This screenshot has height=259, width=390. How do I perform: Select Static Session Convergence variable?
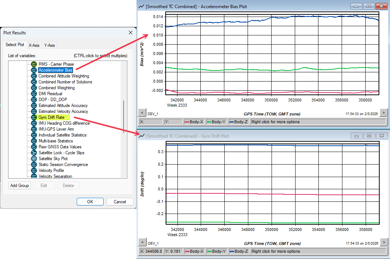pos(63,165)
